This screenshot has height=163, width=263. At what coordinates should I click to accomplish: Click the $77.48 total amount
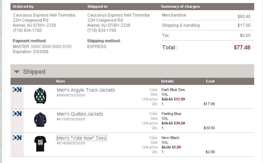click(242, 47)
